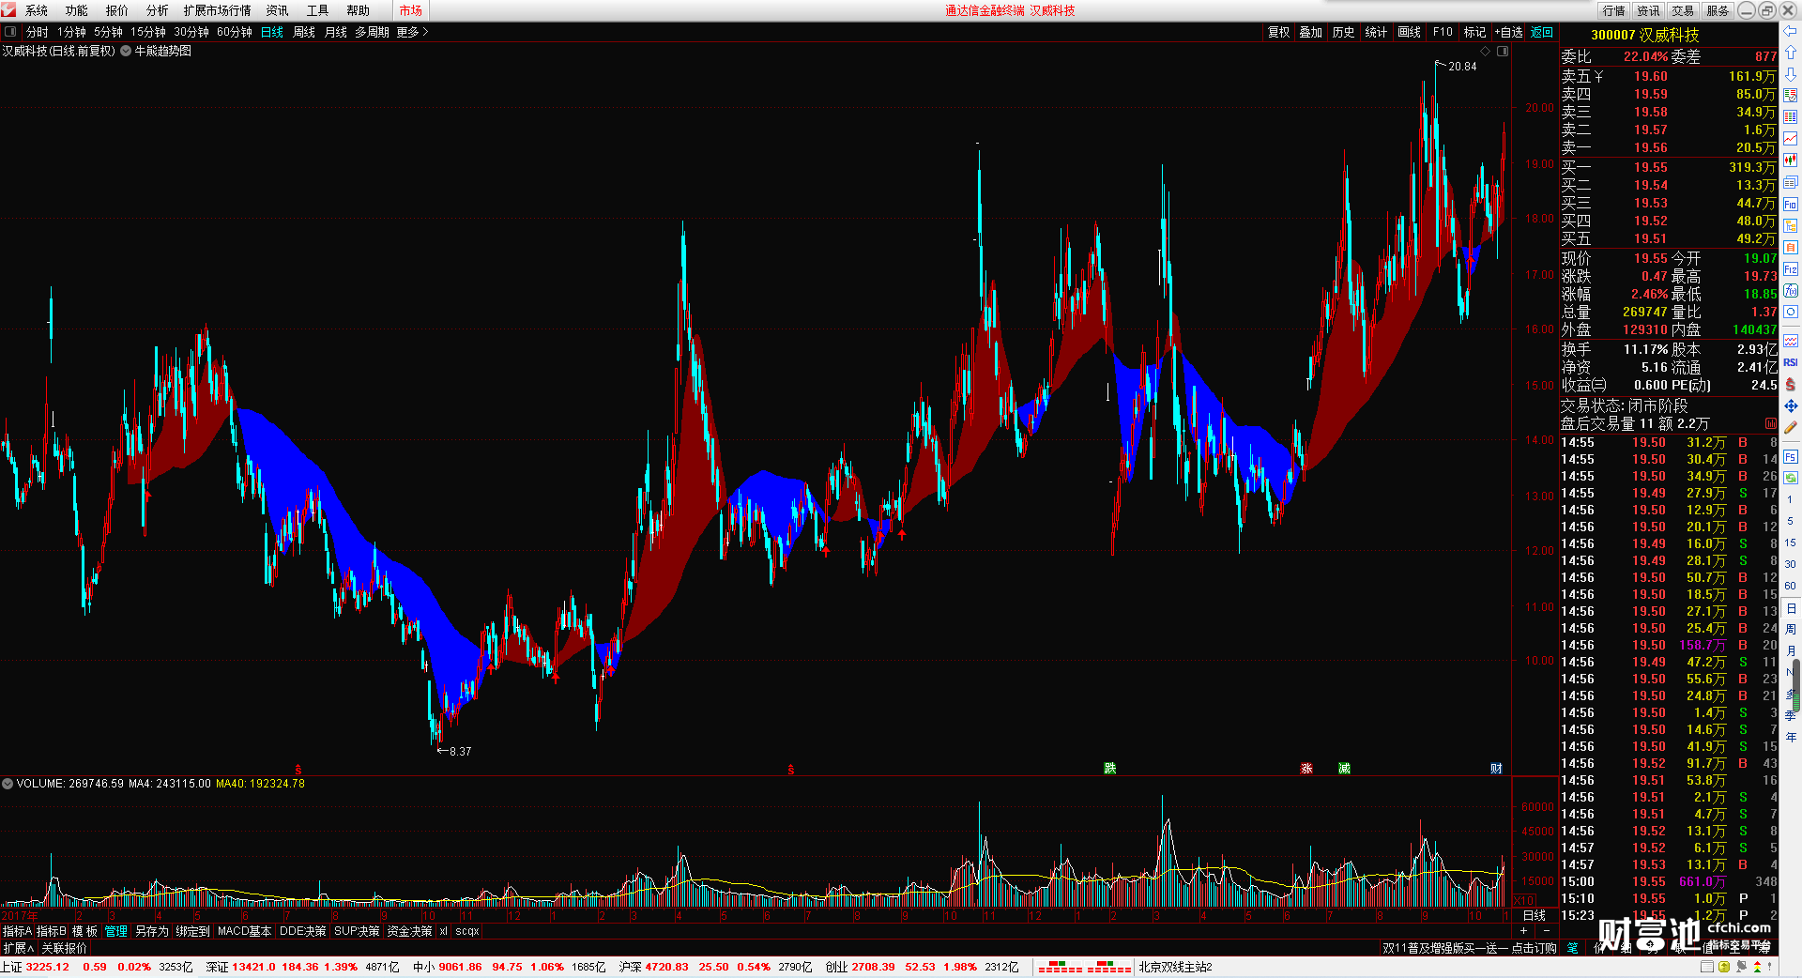Open the 报价 menu

click(x=117, y=10)
